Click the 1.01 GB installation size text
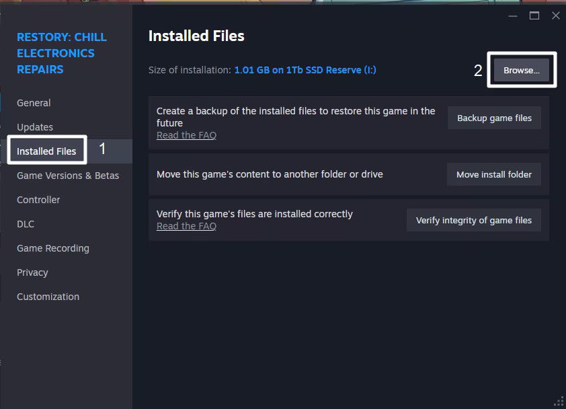Image resolution: width=566 pixels, height=409 pixels. pos(305,70)
